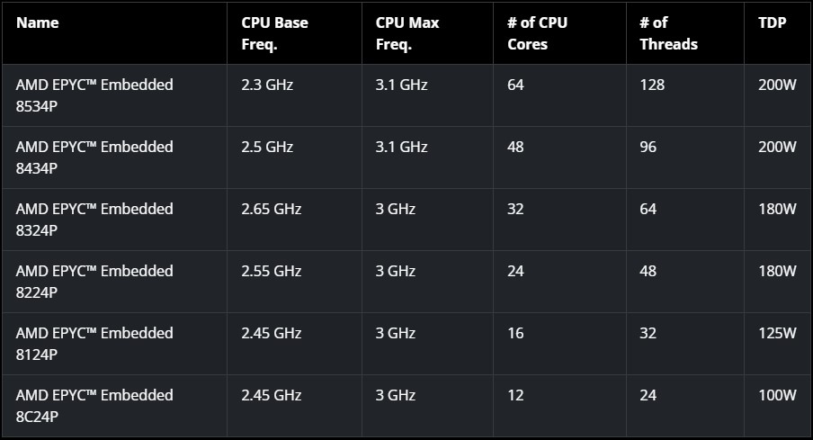The width and height of the screenshot is (813, 440).
Task: Select the 2.65 GHz base frequency cell
Action: pos(271,210)
